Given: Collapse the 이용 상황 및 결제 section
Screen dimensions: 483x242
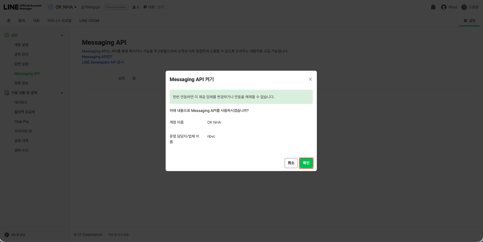Looking at the screenshot, I should (x=62, y=93).
